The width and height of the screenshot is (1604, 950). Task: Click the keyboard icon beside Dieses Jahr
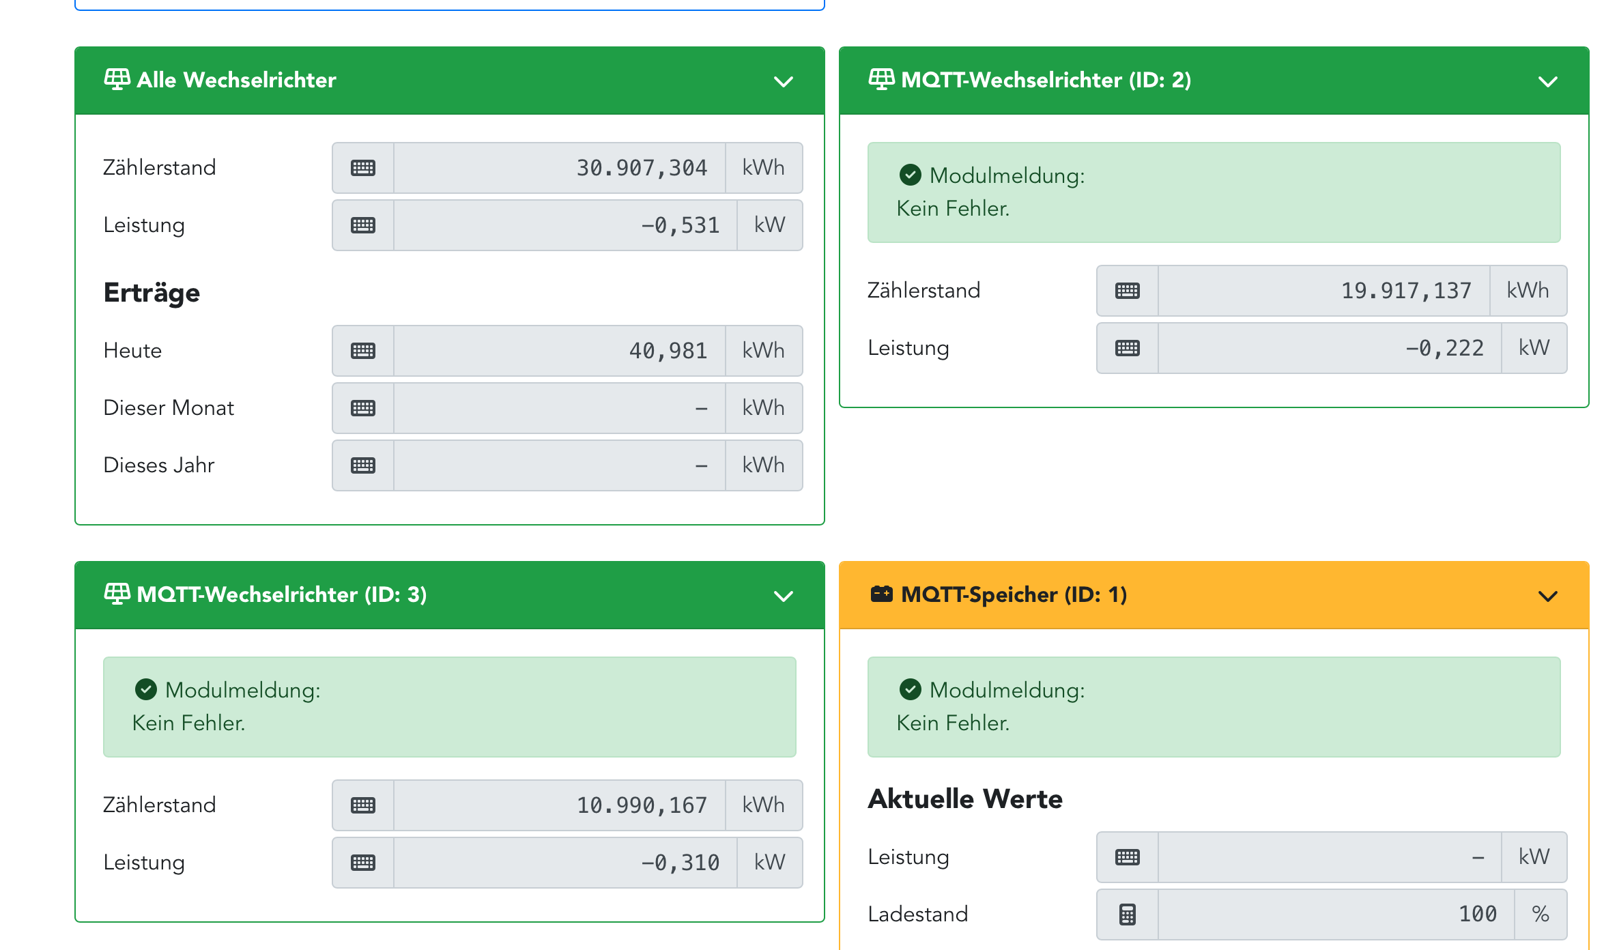coord(362,465)
